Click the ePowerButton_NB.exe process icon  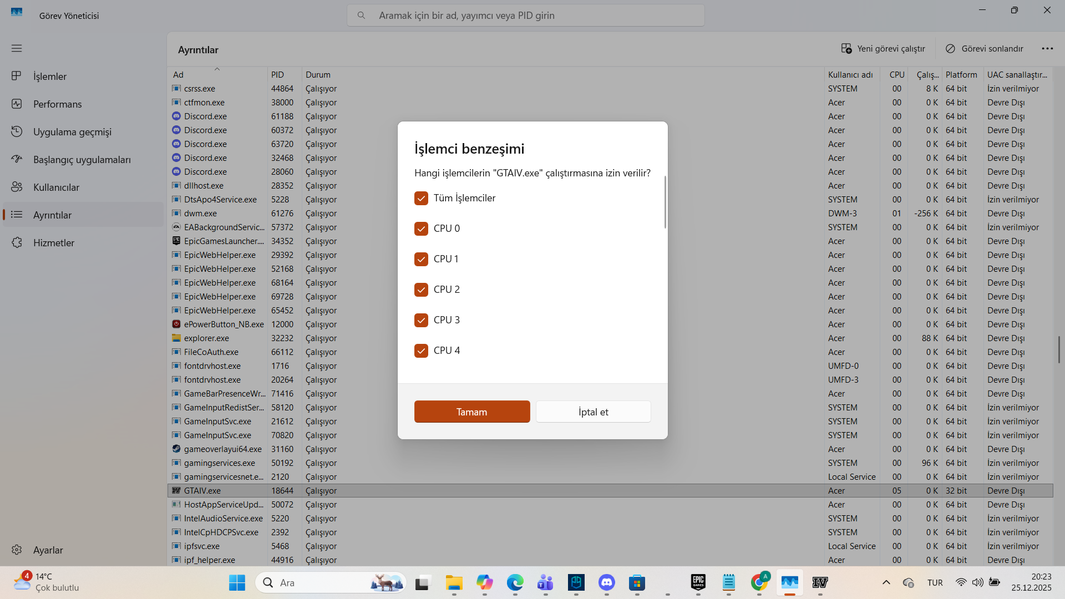click(x=176, y=324)
